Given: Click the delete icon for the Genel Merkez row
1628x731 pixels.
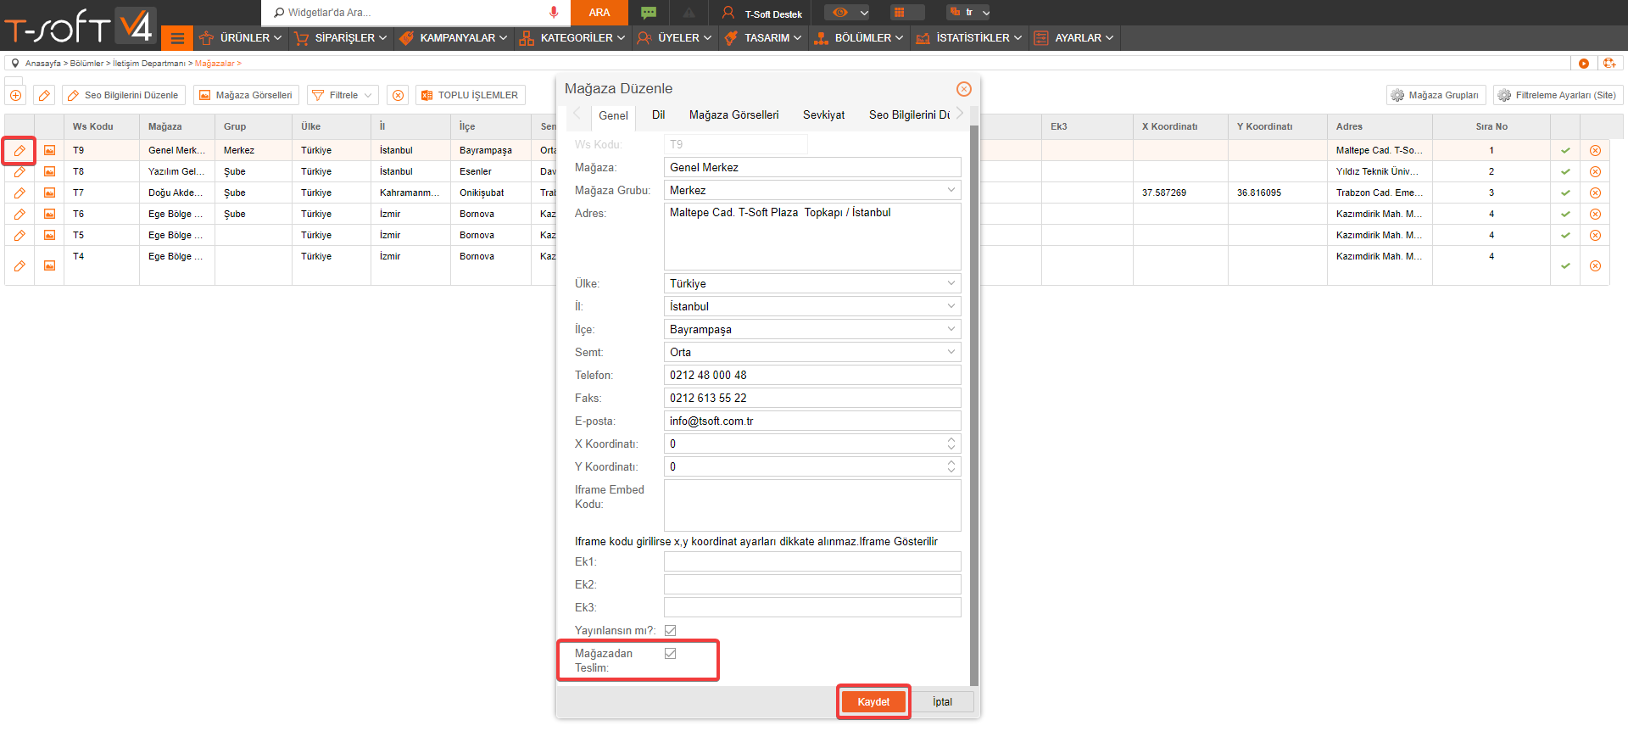Looking at the screenshot, I should pos(1595,150).
